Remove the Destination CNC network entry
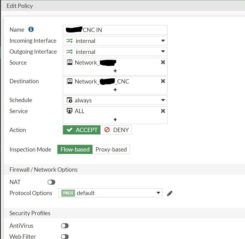Viewport: 245px width, 239px height. coord(163,81)
